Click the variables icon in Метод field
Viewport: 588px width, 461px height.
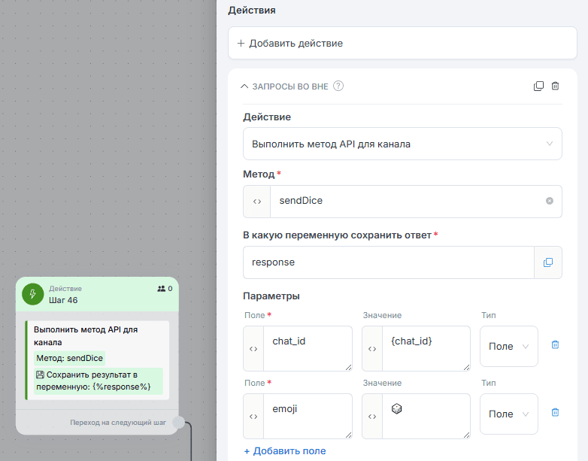click(x=257, y=202)
